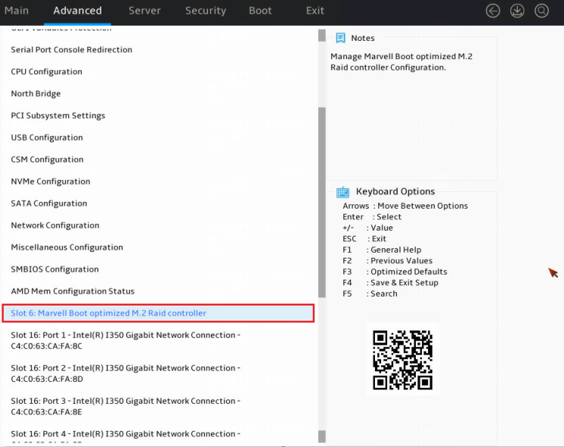Open Slot 16 Port 2 Intel I350 connection

(126, 373)
